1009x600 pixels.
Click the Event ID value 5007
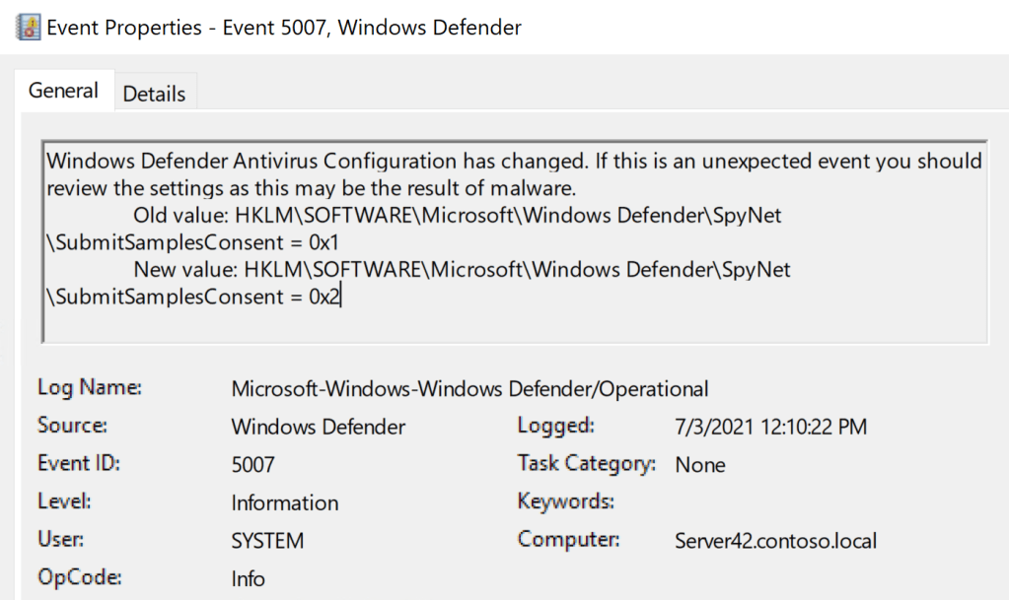click(252, 464)
